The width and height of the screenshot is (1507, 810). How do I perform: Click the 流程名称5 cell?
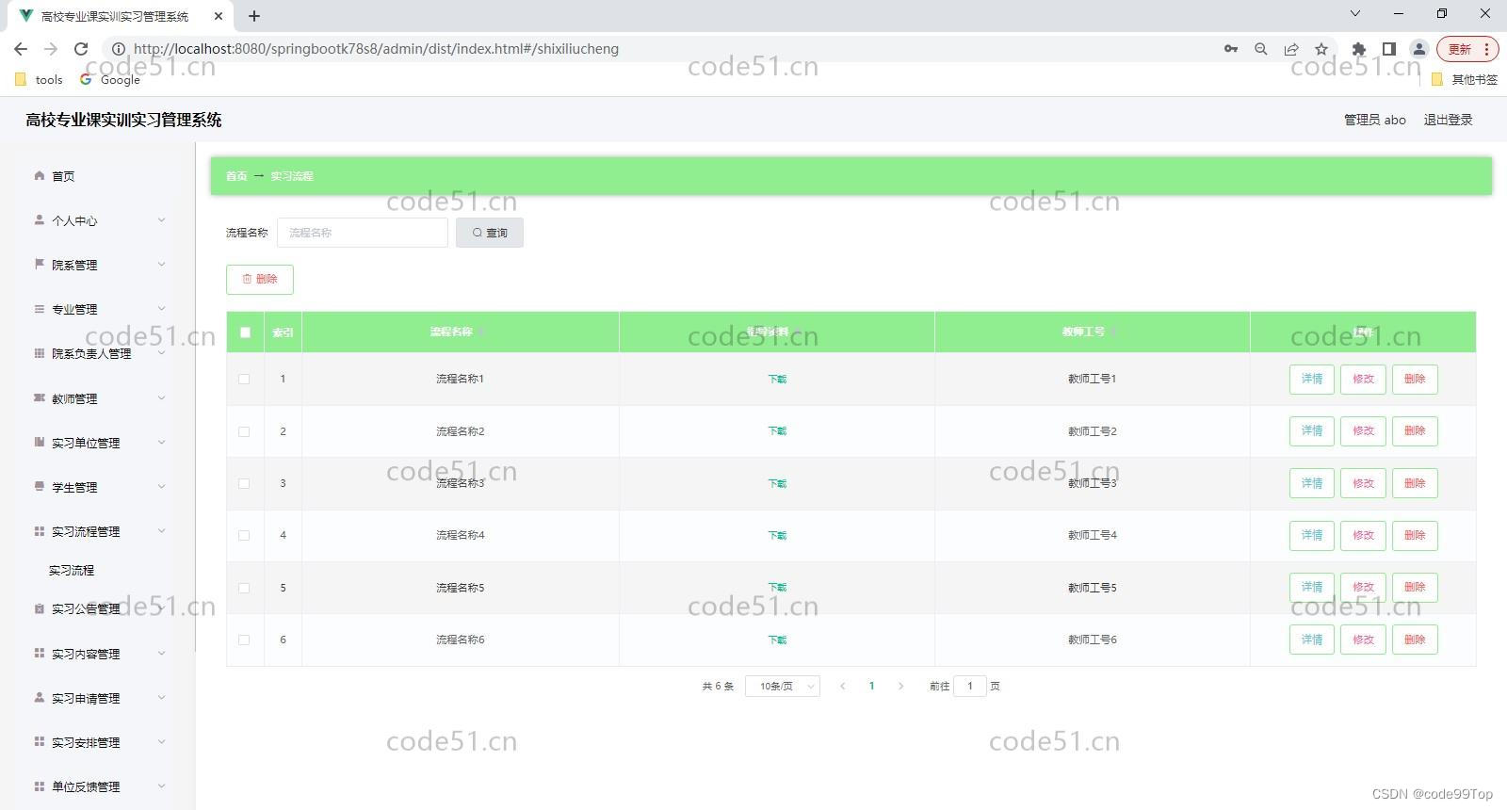click(460, 588)
